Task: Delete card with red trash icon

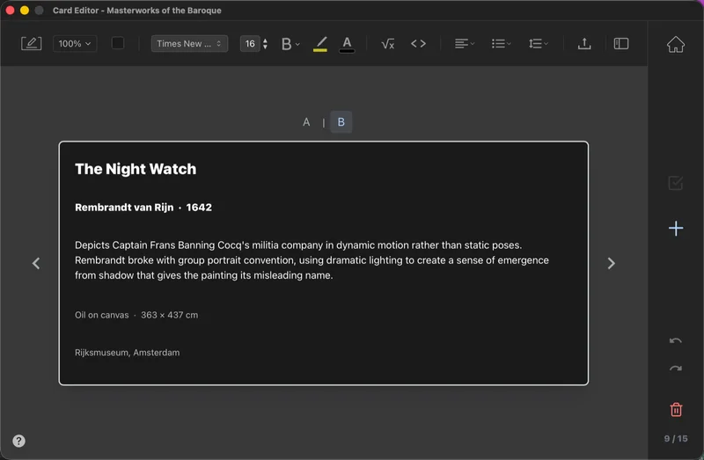Action: (x=676, y=409)
